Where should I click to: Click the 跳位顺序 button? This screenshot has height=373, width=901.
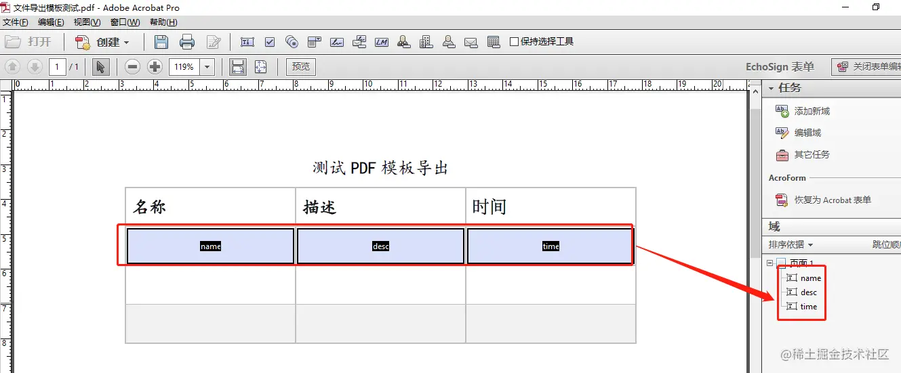[x=886, y=244]
